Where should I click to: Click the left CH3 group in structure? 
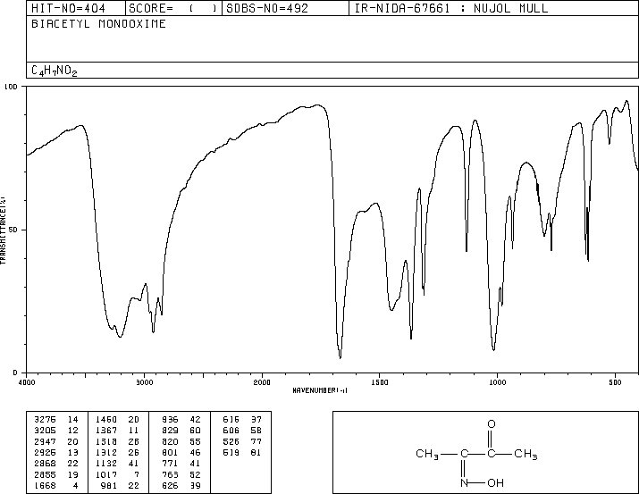427,454
